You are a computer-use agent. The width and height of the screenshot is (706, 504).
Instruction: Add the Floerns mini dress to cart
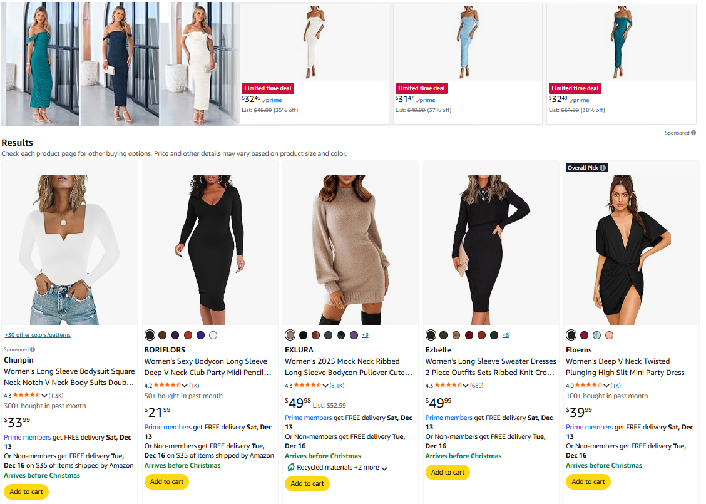[588, 481]
